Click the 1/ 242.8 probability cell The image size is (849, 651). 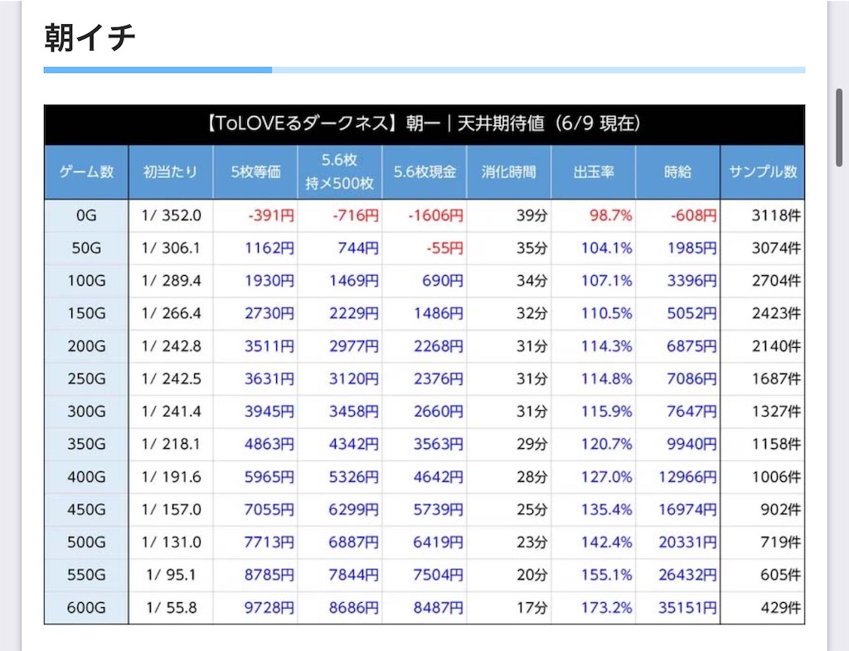(171, 346)
